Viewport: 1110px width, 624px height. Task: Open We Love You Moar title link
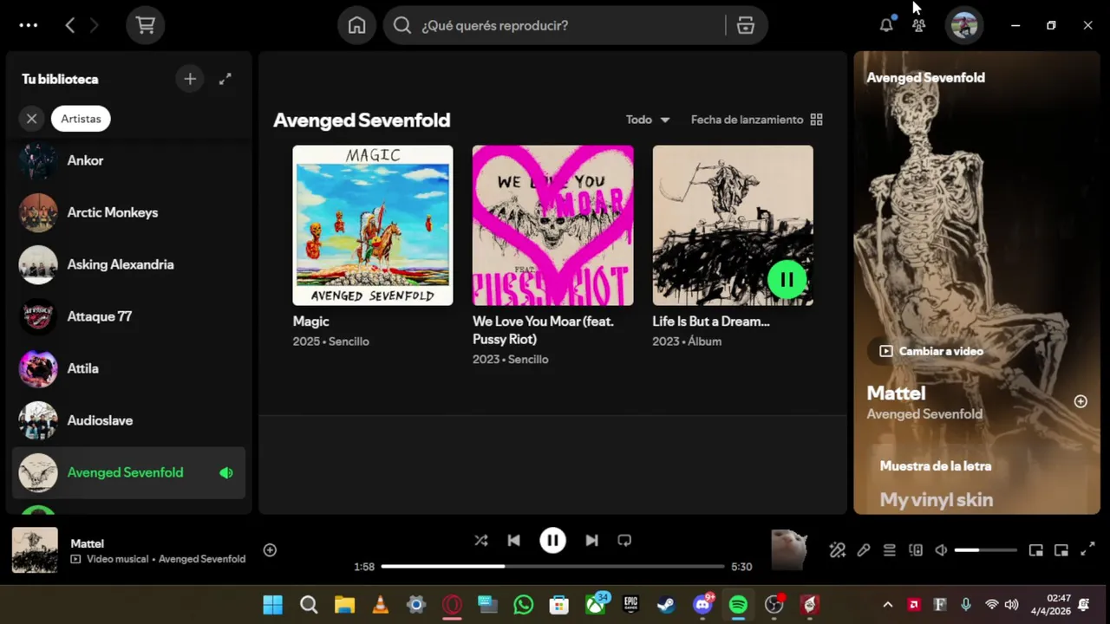coord(543,330)
